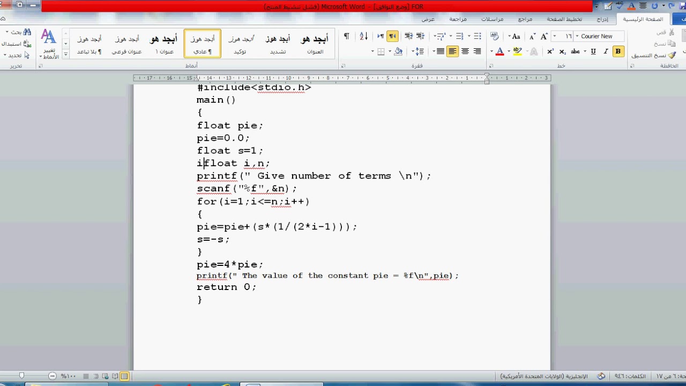Apply red font color
The width and height of the screenshot is (686, 386).
[500, 51]
